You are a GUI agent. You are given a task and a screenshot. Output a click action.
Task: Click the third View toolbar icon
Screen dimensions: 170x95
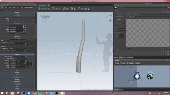click(x=46, y=9)
